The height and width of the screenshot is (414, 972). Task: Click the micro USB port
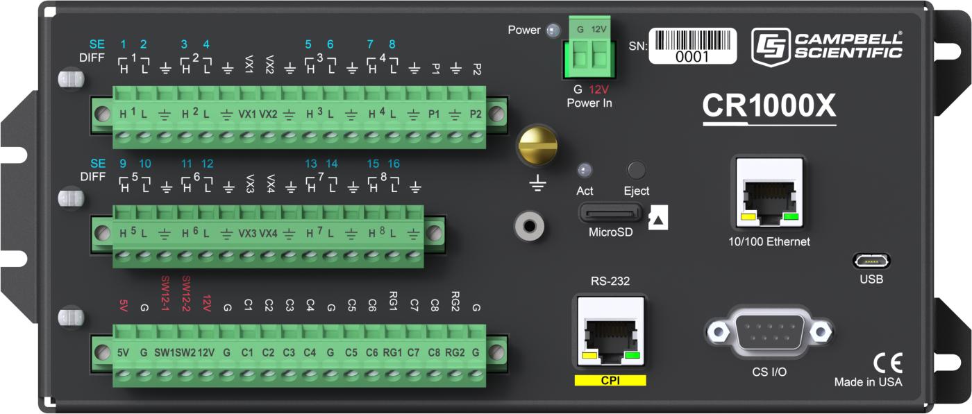(871, 261)
